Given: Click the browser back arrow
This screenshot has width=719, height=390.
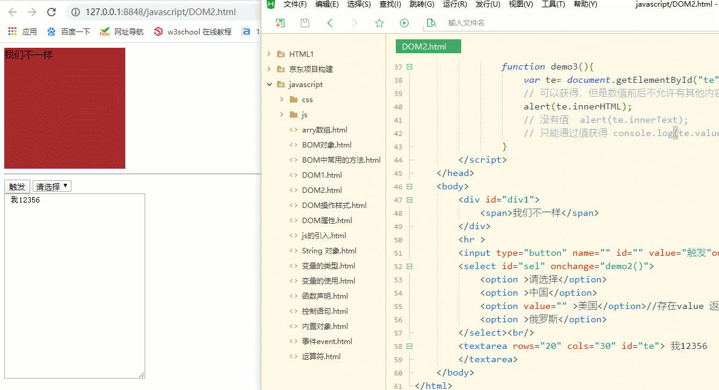Looking at the screenshot, I should [x=13, y=12].
